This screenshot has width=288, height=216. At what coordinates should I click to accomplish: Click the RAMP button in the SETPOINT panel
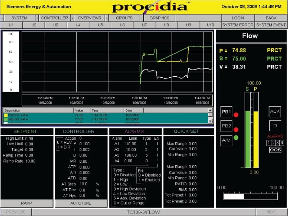coord(27,203)
